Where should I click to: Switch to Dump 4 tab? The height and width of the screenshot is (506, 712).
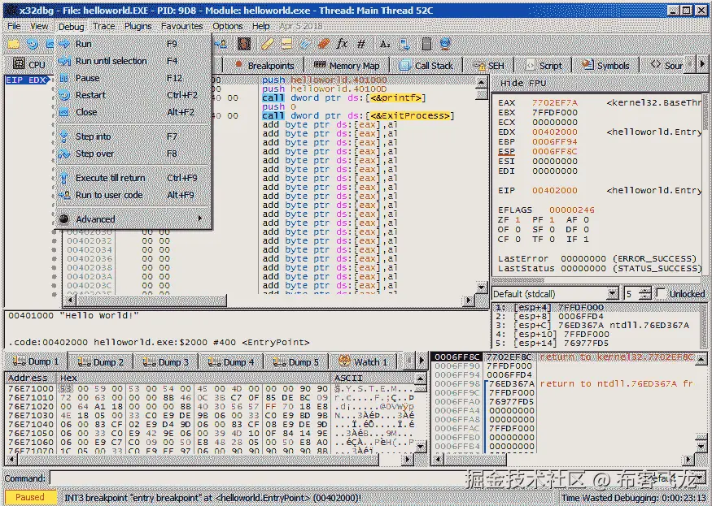230,361
